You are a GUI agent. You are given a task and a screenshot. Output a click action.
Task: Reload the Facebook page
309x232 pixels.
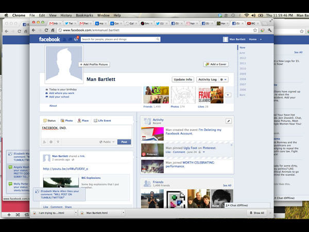coord(46,30)
